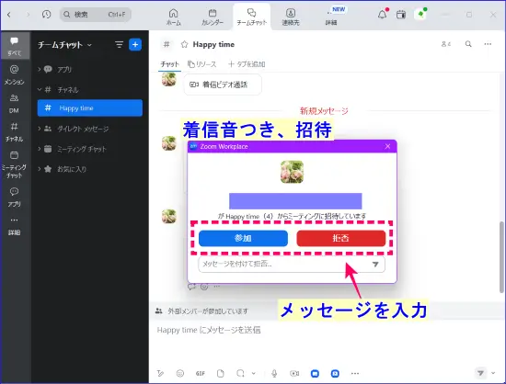506x384 pixels.
Task: Go back with the left arrow
Action: 9,15
